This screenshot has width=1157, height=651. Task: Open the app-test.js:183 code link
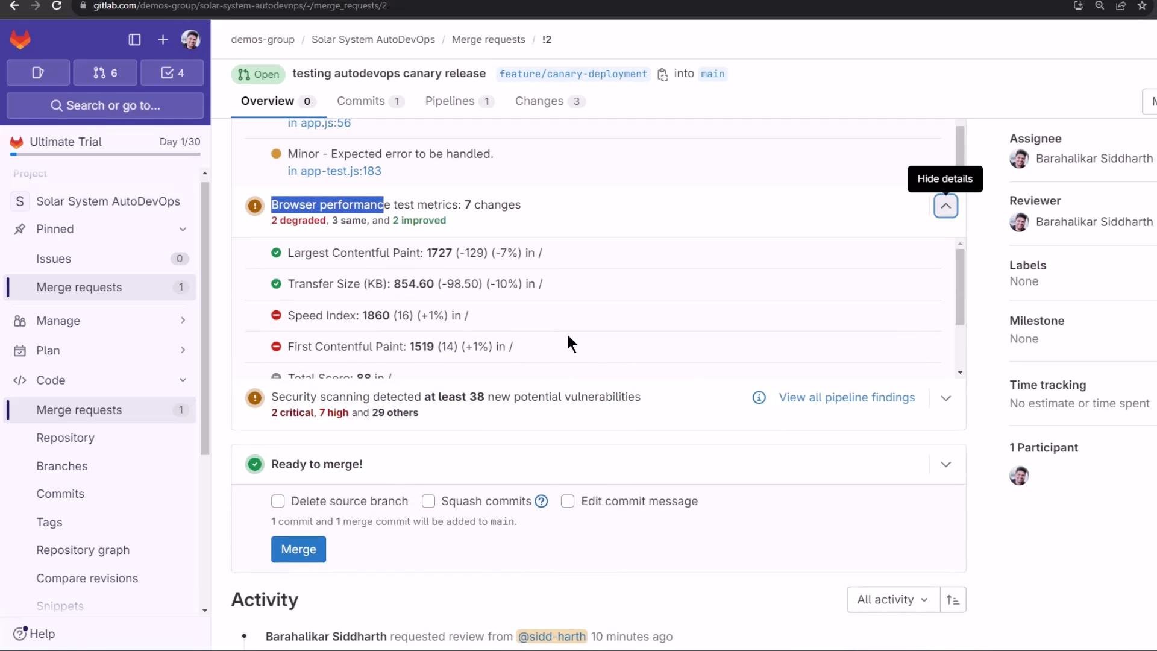click(334, 171)
